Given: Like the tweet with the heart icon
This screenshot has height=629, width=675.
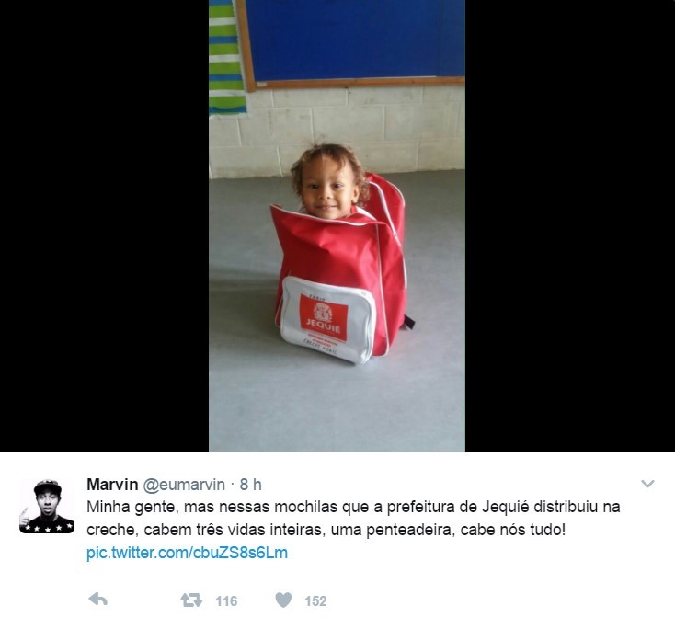Looking at the screenshot, I should (x=283, y=600).
